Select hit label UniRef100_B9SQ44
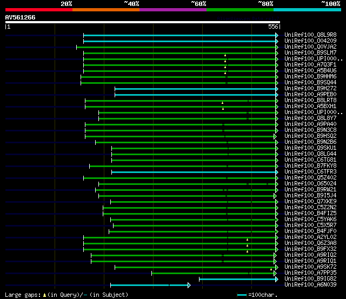Screen dimensions: 346x299 pyautogui.click(x=310, y=83)
